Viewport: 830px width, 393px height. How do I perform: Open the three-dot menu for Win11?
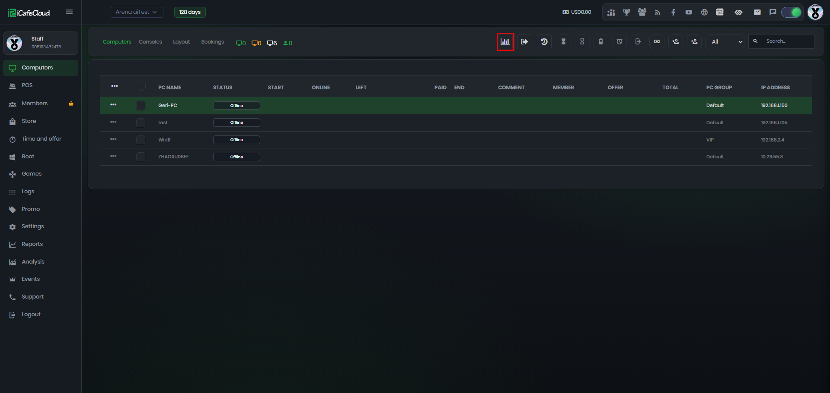[x=113, y=139]
